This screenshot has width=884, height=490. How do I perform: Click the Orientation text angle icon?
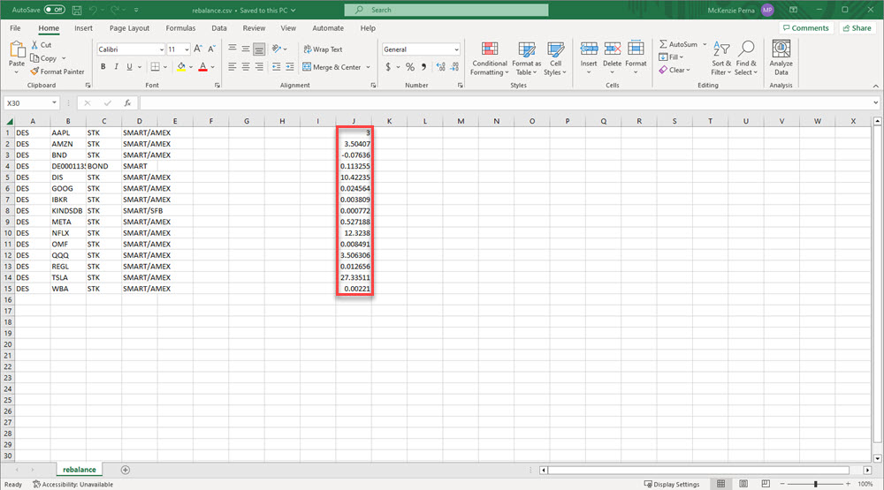click(x=276, y=49)
